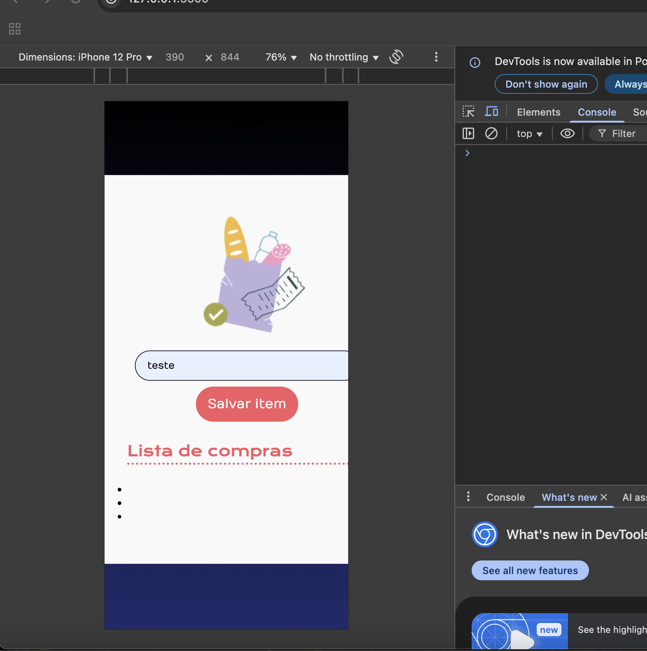
Task: Click the Salvar item button
Action: (x=247, y=404)
